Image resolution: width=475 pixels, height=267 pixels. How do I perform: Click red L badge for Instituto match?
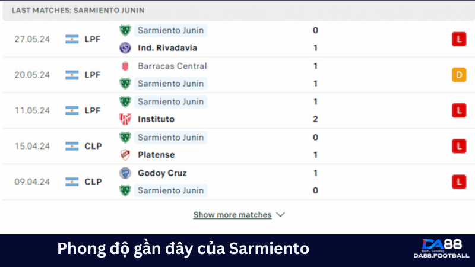(458, 110)
